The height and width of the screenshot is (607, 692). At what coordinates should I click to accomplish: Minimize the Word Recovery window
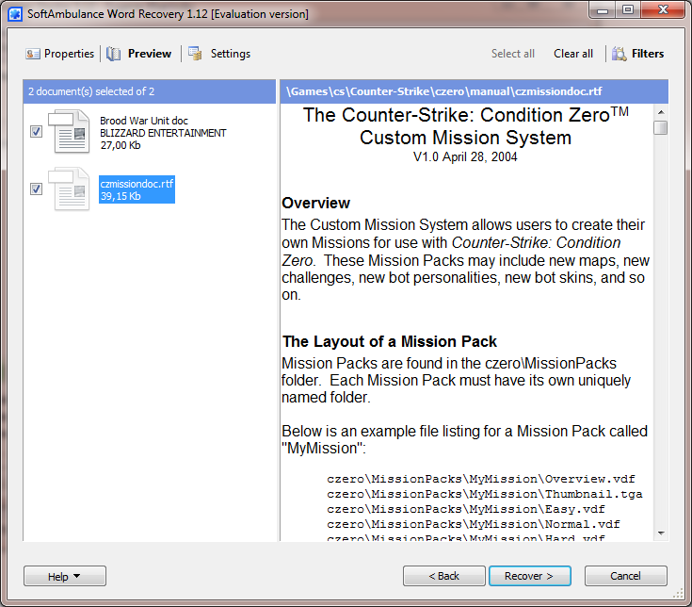[x=602, y=9]
